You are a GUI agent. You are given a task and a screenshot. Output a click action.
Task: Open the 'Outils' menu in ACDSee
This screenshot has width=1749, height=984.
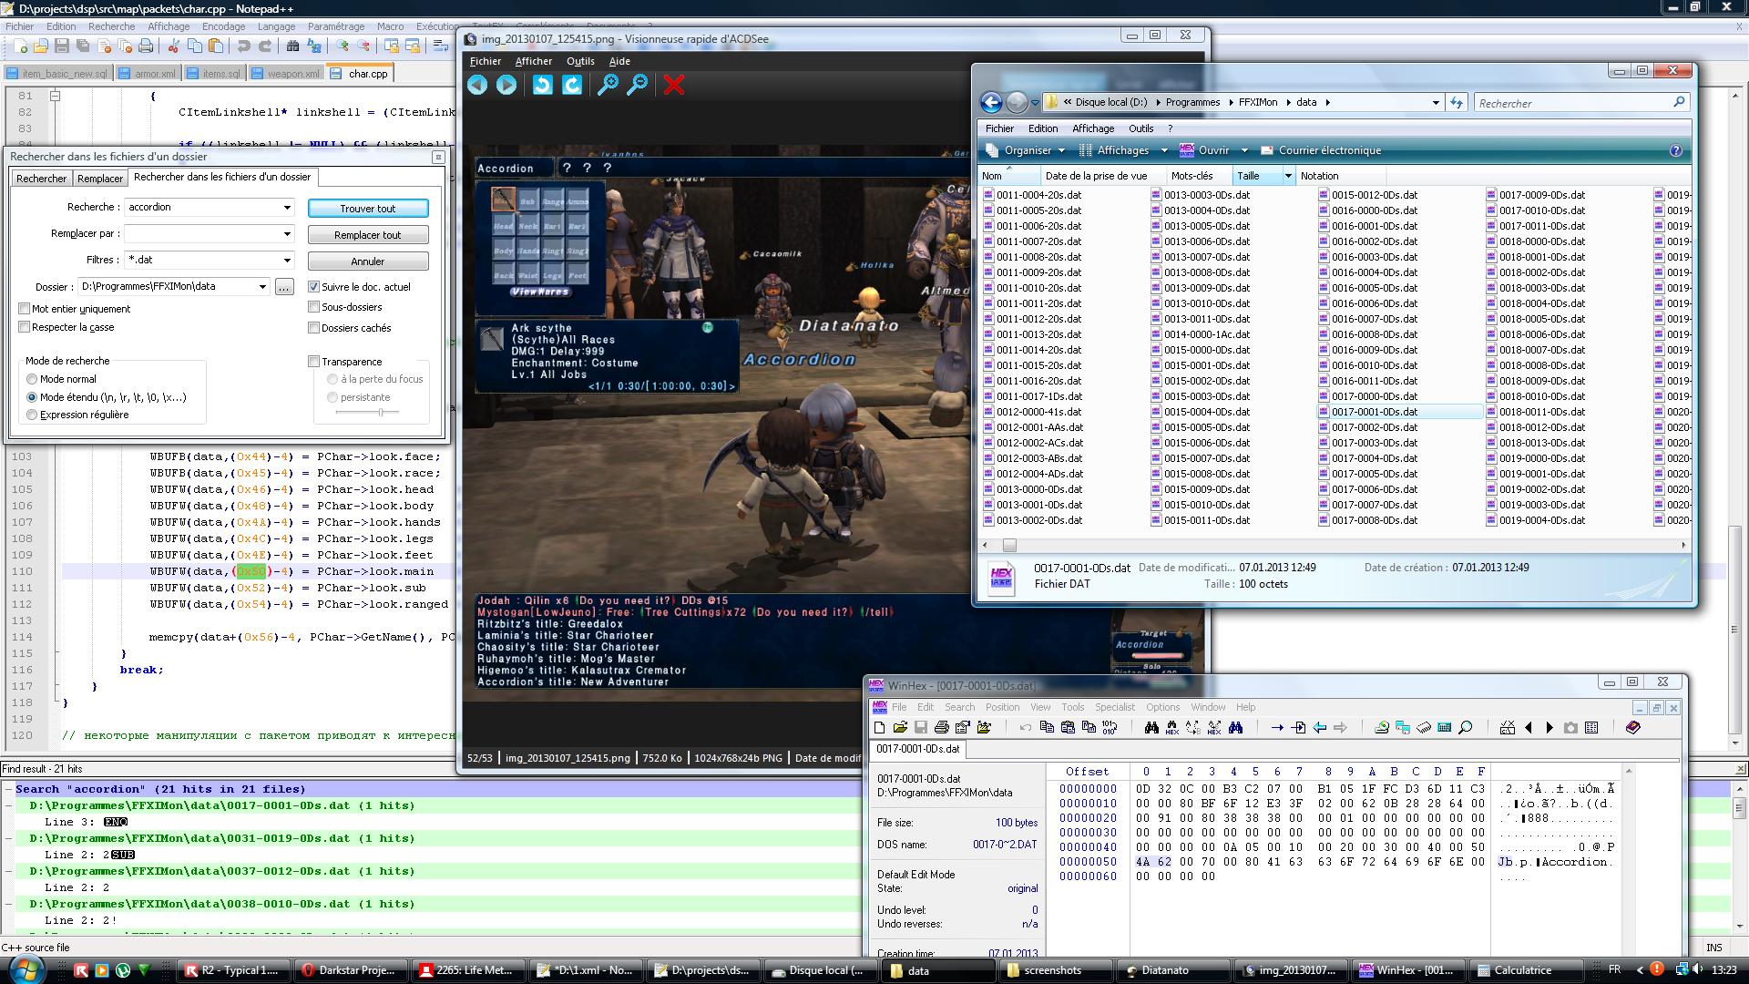click(x=579, y=61)
